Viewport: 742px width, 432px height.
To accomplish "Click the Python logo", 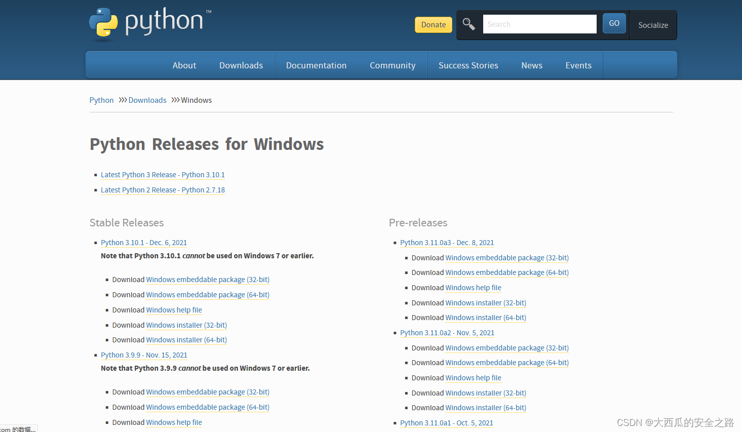I will [103, 23].
